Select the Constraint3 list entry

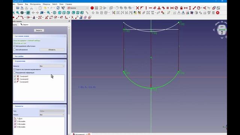click(39, 82)
